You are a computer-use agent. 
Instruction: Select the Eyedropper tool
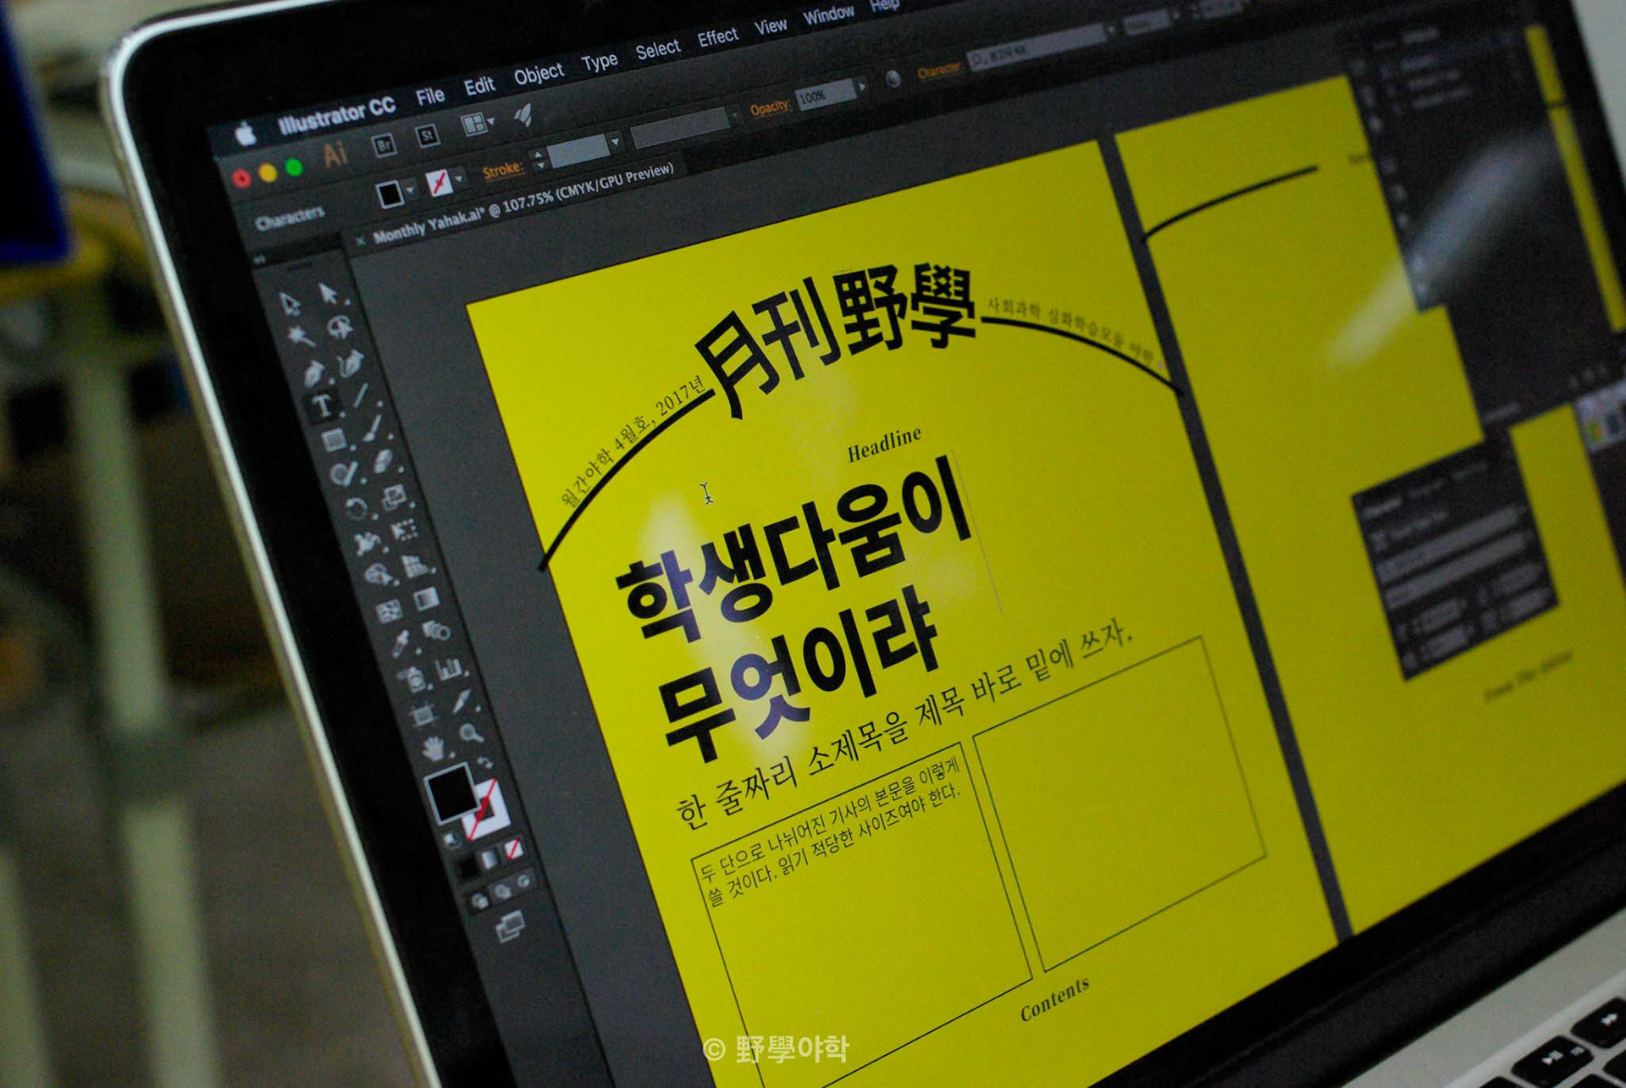[400, 644]
